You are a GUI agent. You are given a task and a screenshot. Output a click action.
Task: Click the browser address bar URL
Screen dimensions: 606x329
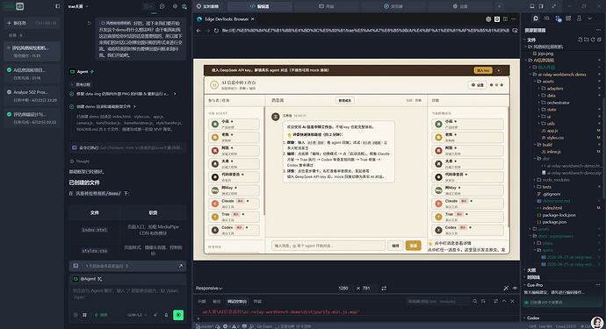[x=365, y=31]
